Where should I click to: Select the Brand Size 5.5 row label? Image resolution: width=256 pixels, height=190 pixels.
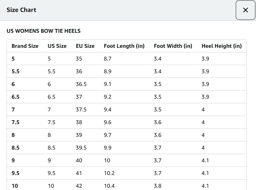[x=15, y=71]
